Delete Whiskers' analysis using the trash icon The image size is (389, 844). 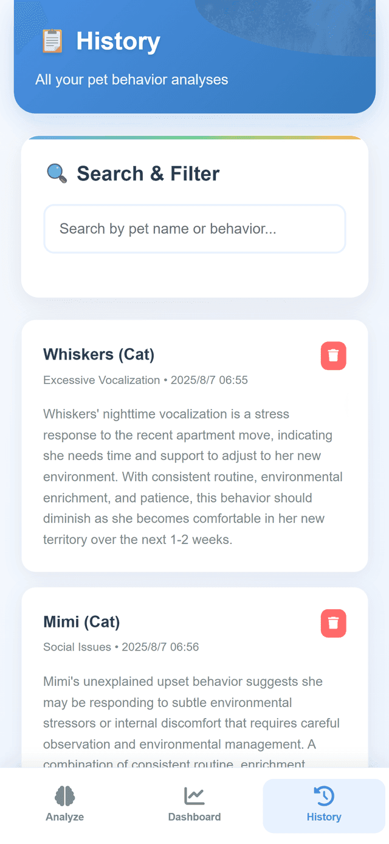click(333, 355)
